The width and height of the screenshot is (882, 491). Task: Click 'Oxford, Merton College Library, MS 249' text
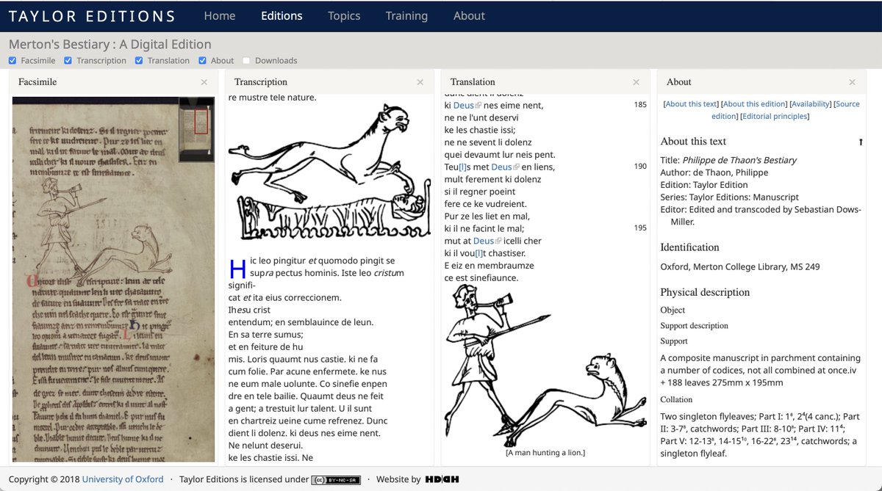tap(740, 267)
